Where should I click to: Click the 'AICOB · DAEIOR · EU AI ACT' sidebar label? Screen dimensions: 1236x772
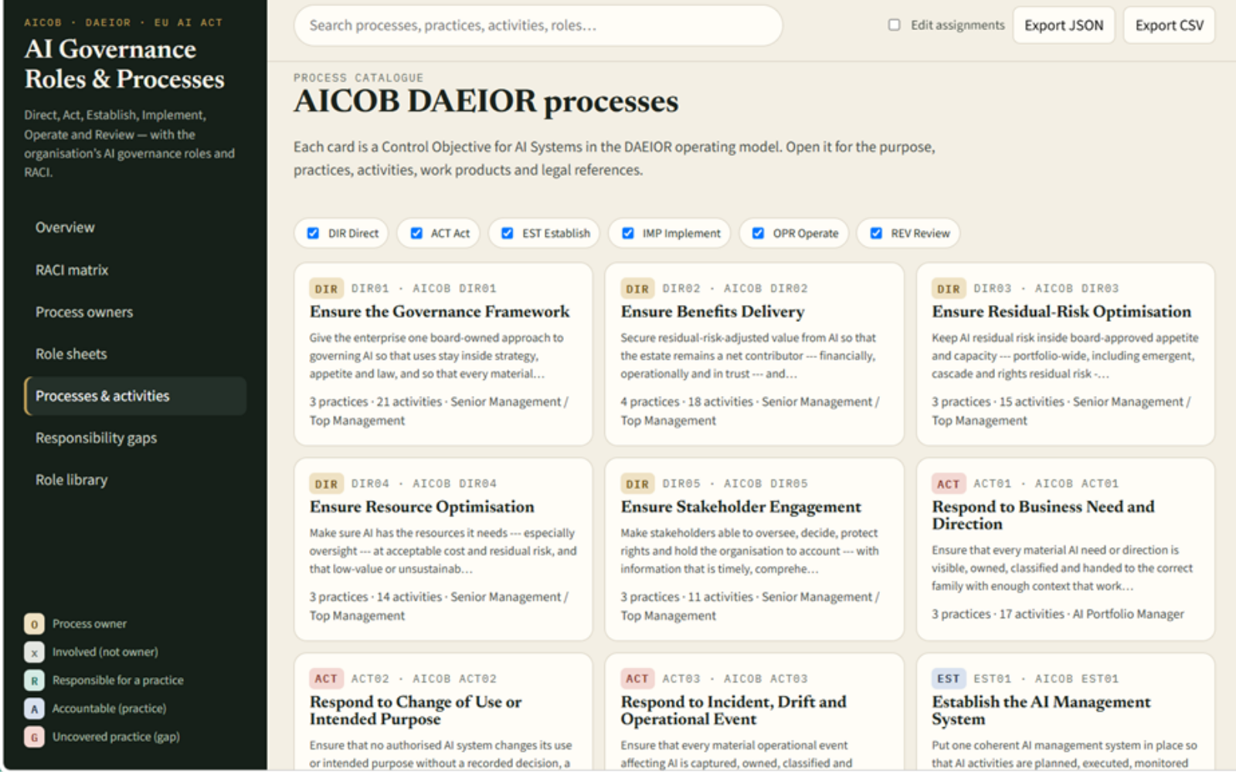[x=124, y=22]
